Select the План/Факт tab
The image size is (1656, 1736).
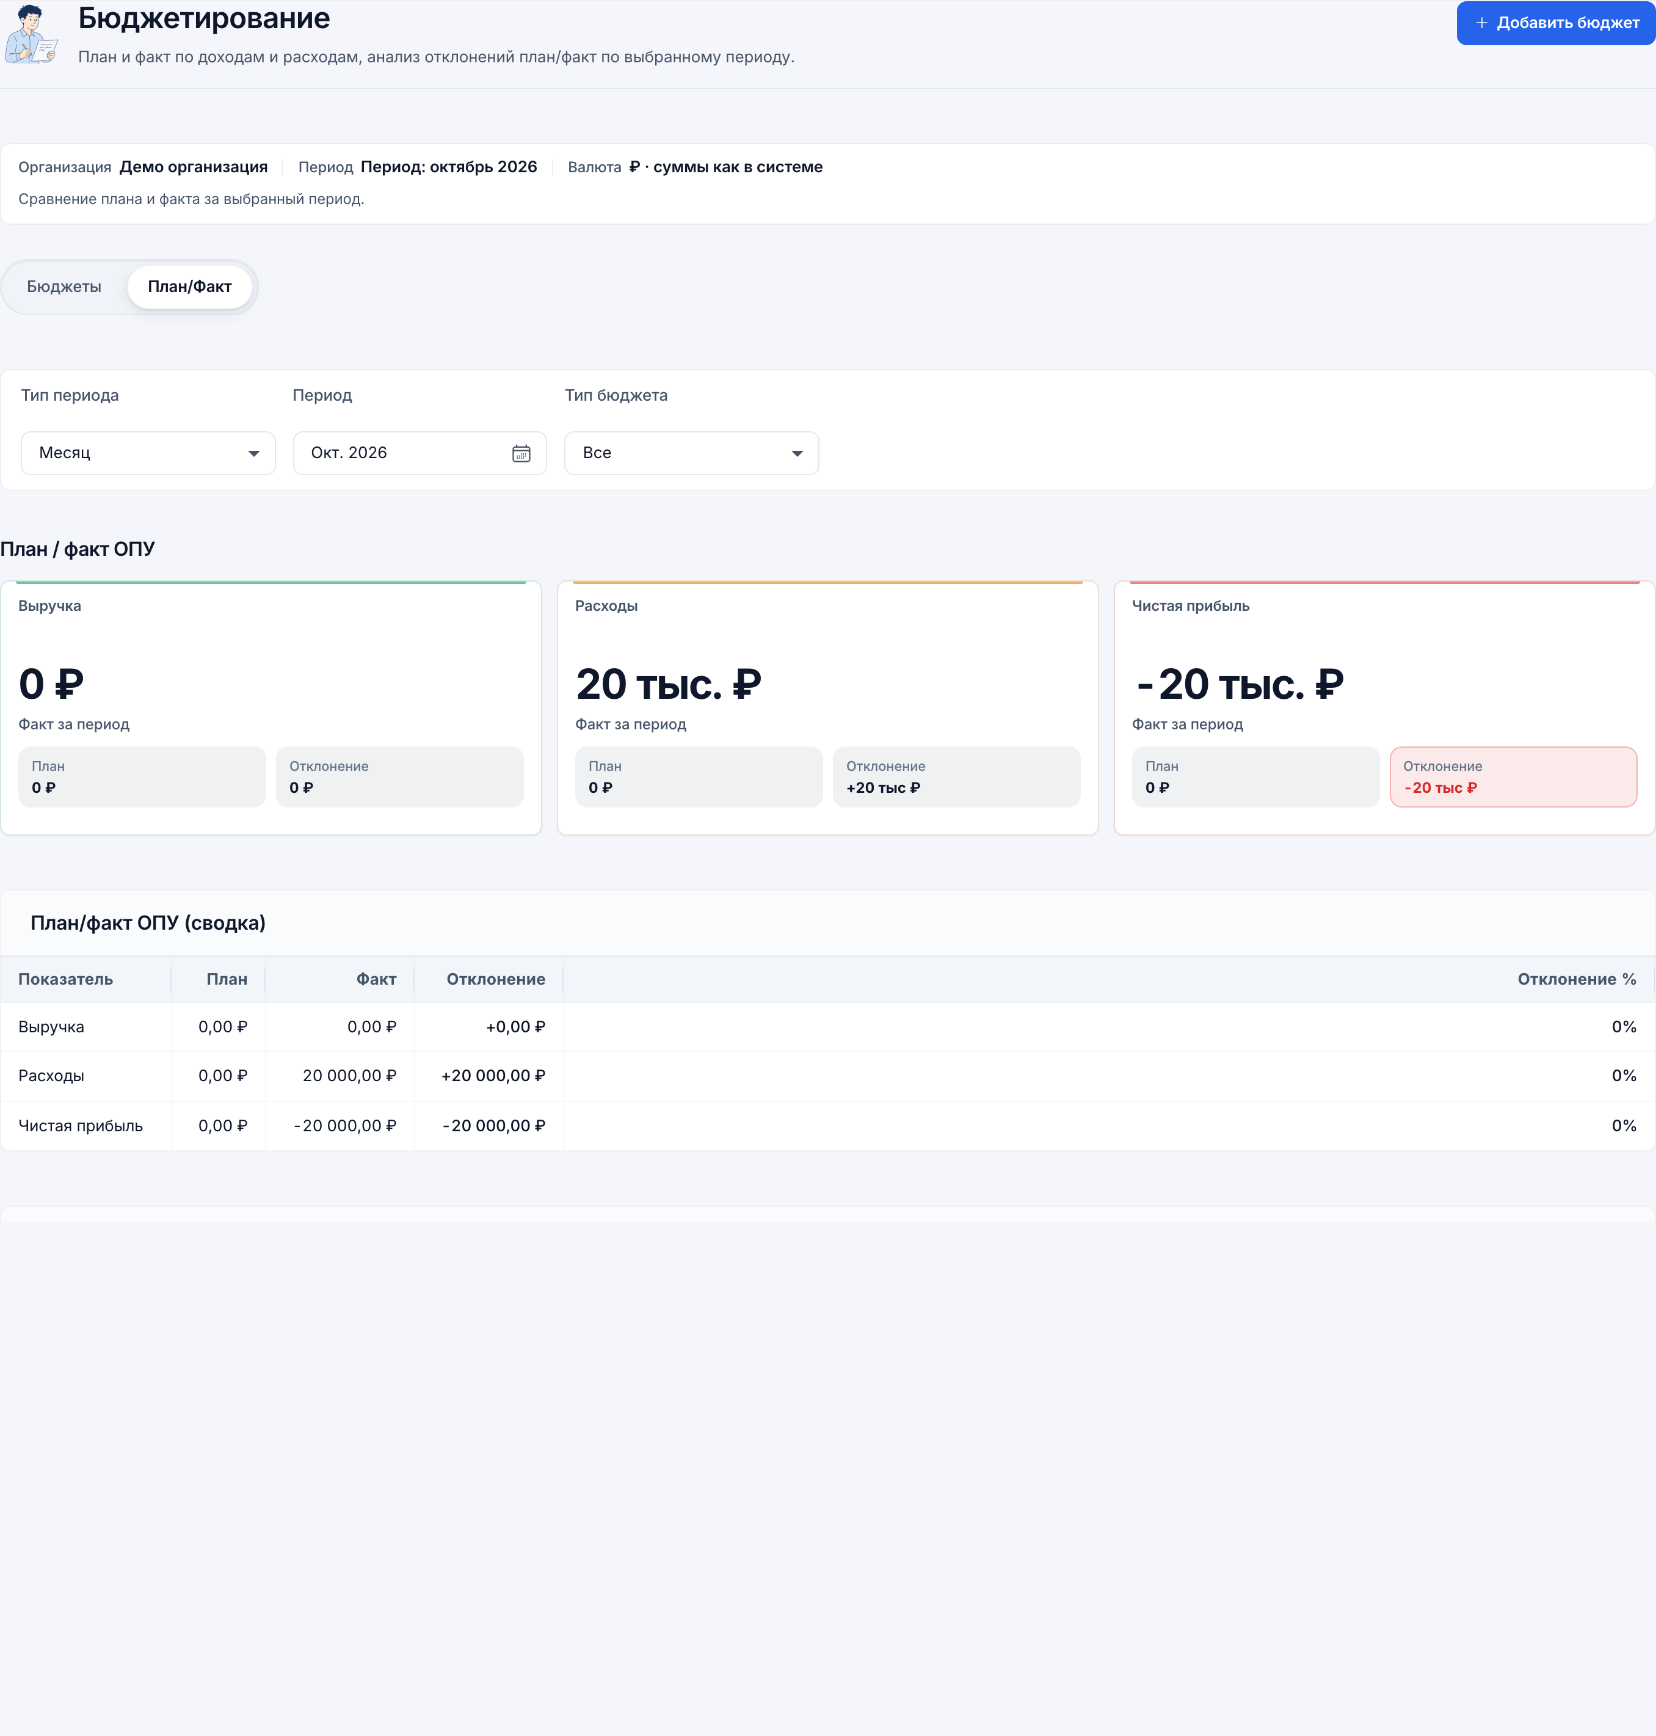[x=190, y=287]
